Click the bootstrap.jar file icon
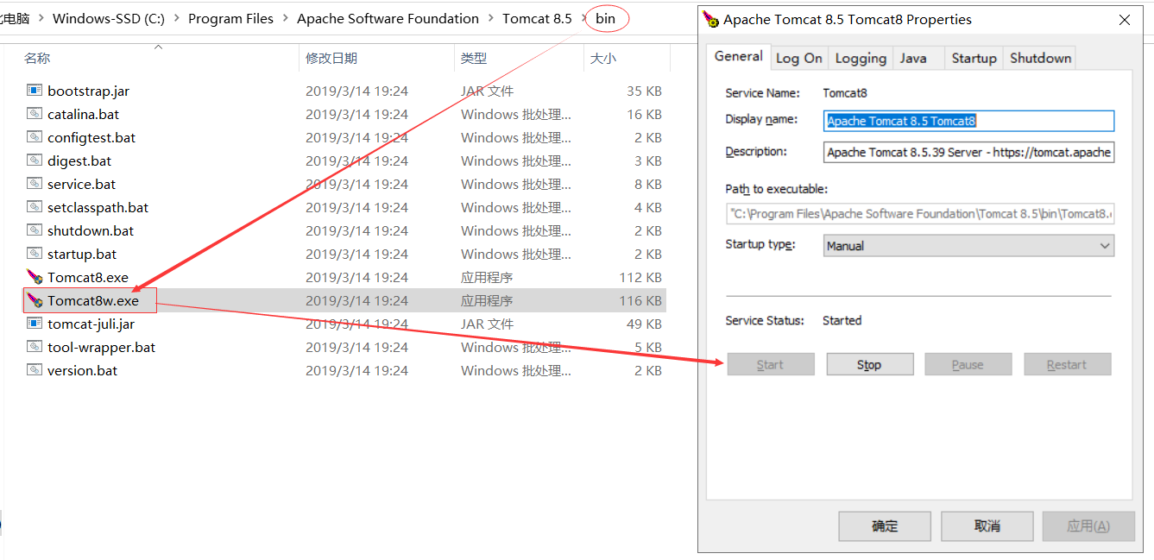 point(35,91)
